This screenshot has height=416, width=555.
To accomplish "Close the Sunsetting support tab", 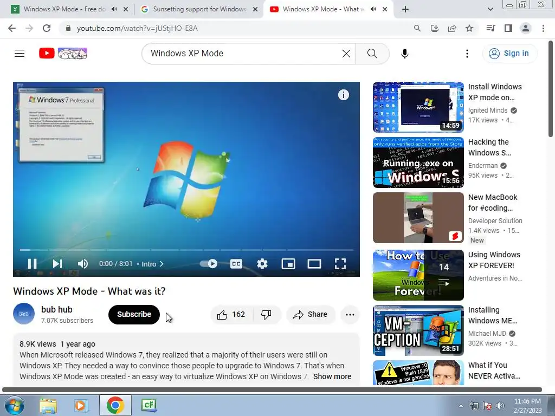I will pos(255,9).
